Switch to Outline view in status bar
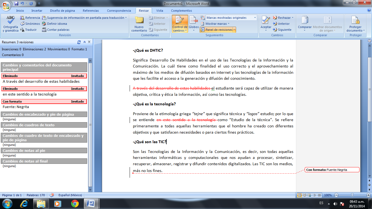The height and width of the screenshot is (209, 372). click(315, 195)
